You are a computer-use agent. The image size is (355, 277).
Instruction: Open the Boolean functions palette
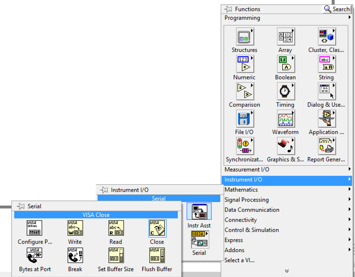[x=285, y=64]
